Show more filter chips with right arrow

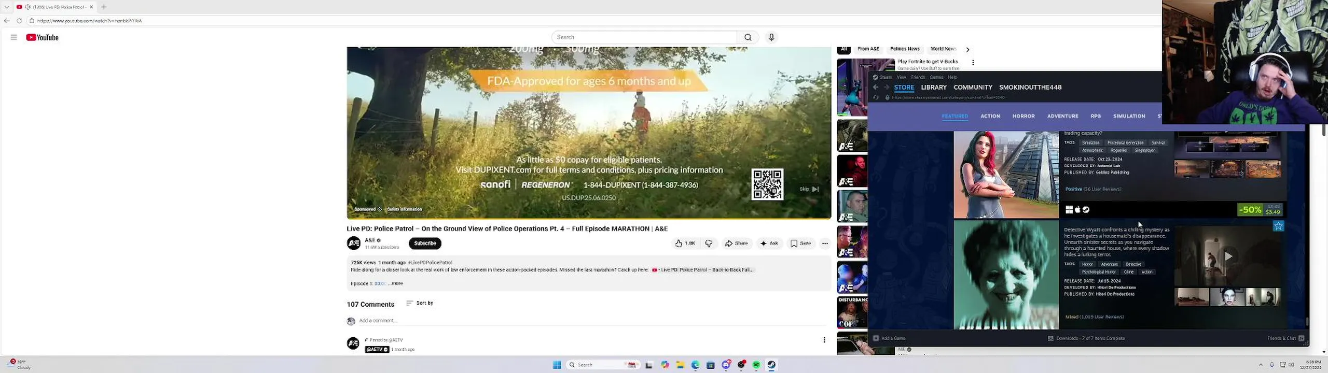pyautogui.click(x=967, y=50)
